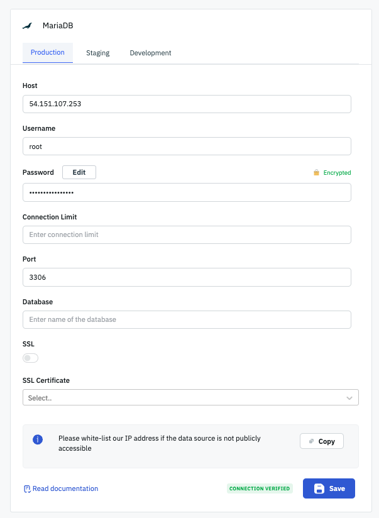The image size is (379, 518).
Task: Click the copy icon in Copy button
Action: point(311,441)
